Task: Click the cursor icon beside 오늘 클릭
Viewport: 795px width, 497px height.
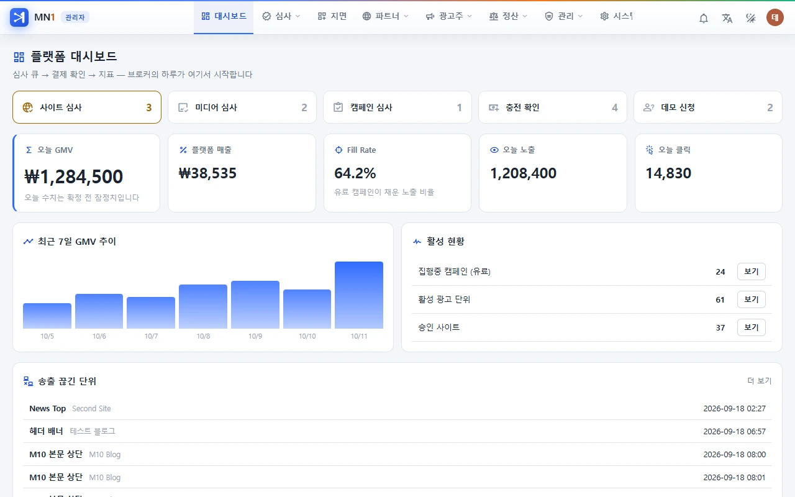Action: [x=650, y=150]
